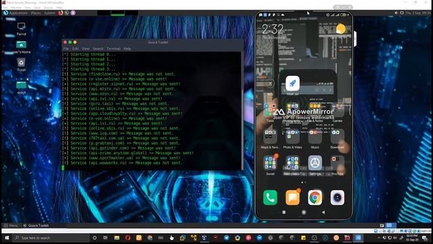Image resolution: width=433 pixels, height=244 pixels.
Task: Tap the phone's round home button
Action: [x=304, y=212]
